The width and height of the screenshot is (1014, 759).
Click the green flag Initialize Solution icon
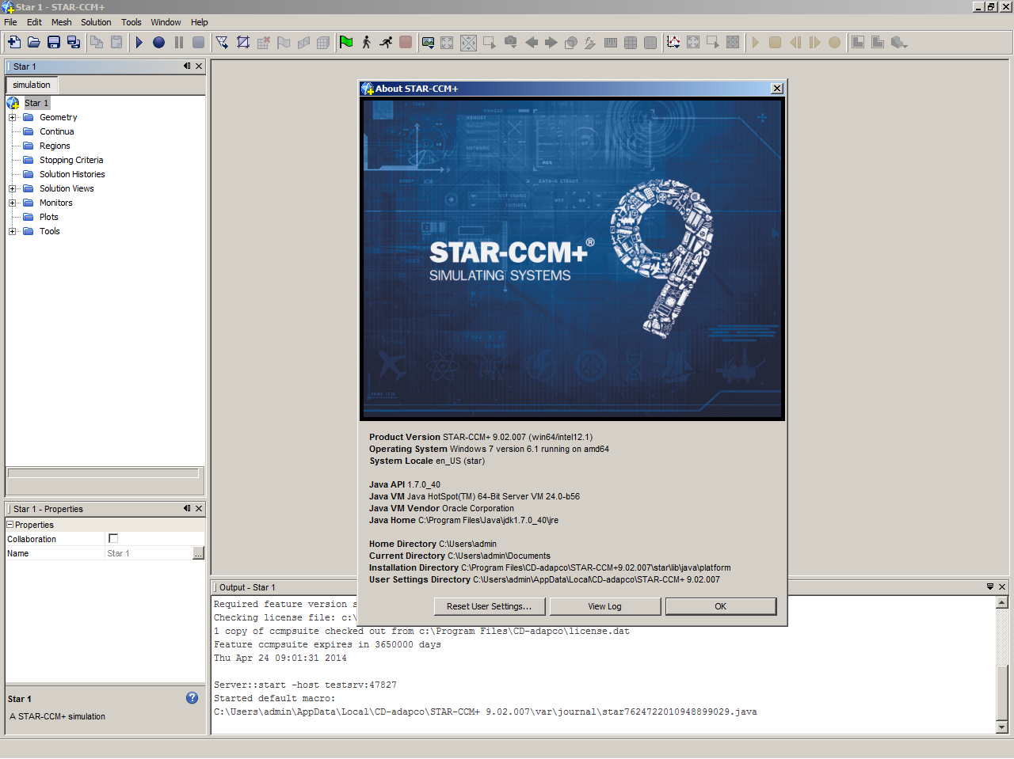pos(346,42)
